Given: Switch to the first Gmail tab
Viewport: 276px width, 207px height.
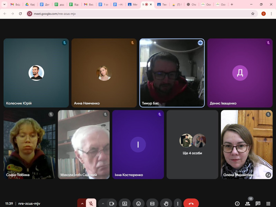Looking at the screenshot, I should click(x=15, y=4).
